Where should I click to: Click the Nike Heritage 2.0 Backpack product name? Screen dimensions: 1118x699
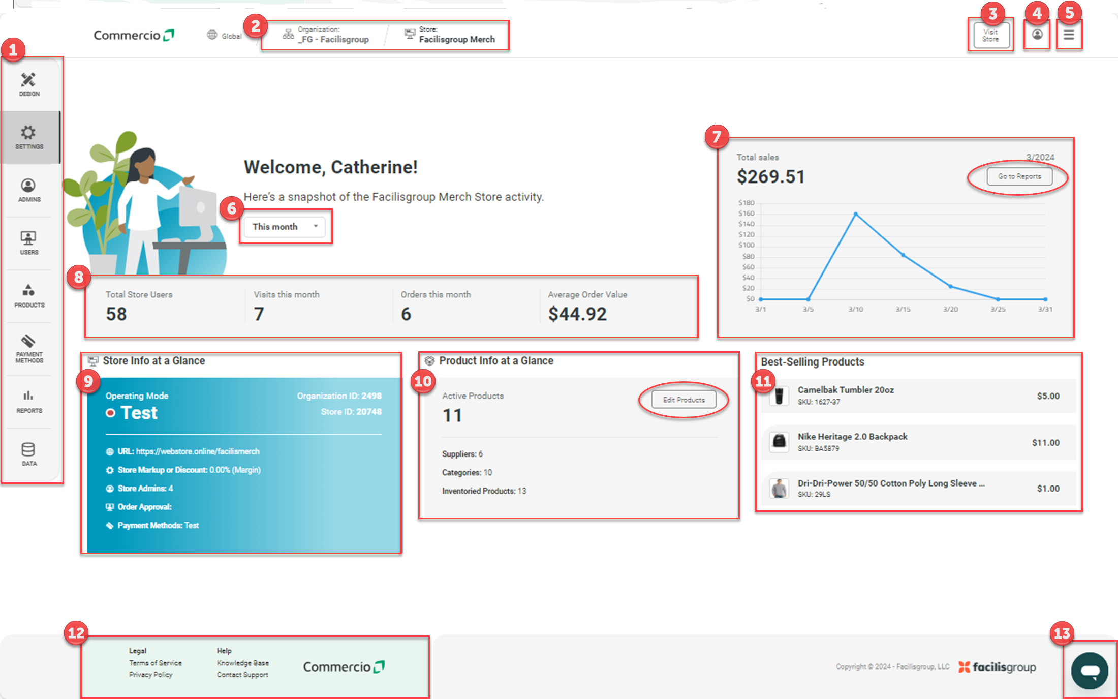coord(852,437)
